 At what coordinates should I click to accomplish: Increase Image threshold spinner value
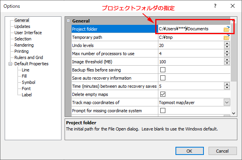pyautogui.click(x=226, y=60)
